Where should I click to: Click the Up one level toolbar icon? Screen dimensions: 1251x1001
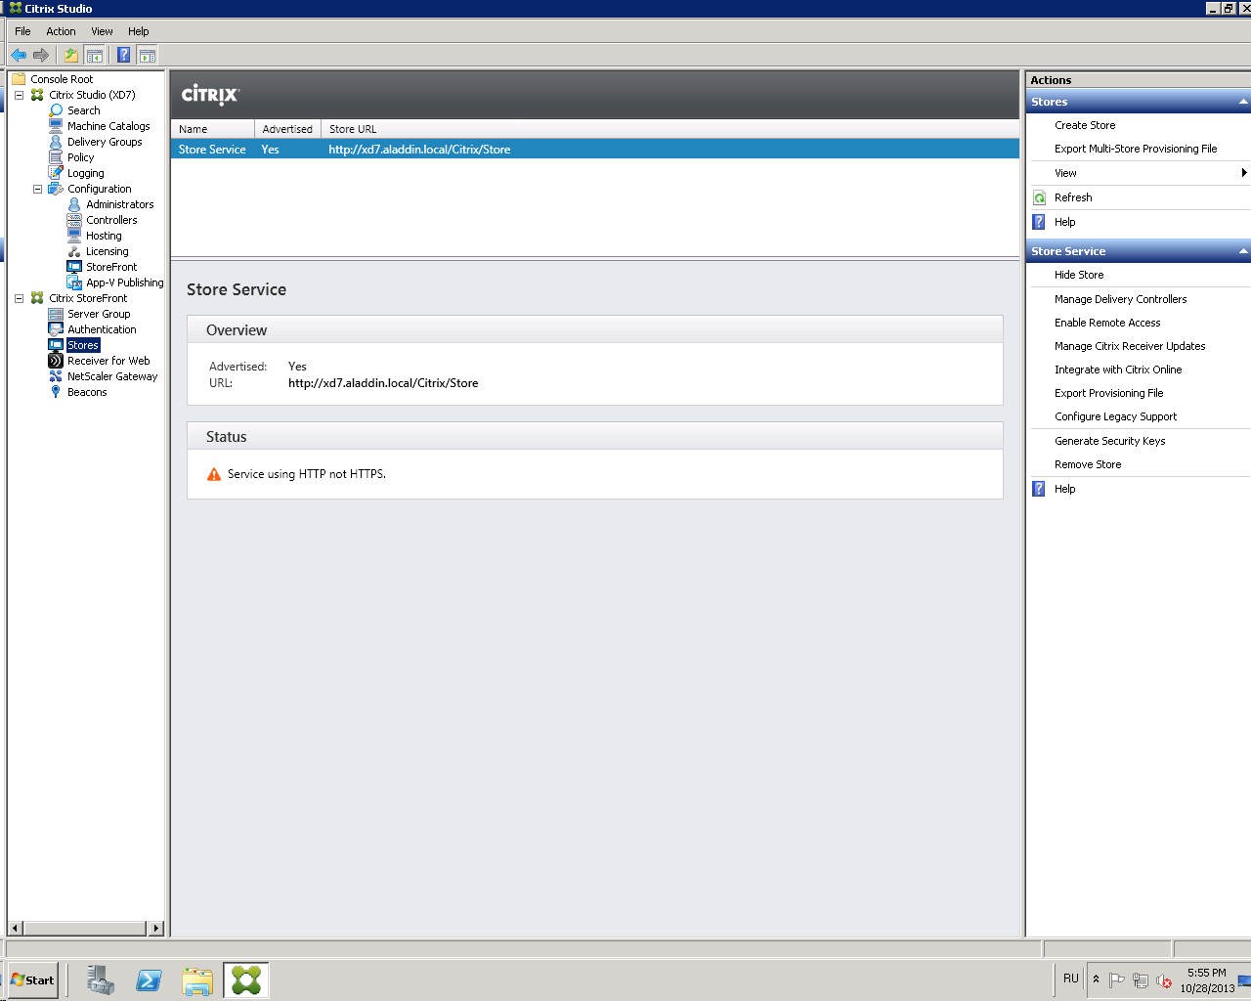71,55
